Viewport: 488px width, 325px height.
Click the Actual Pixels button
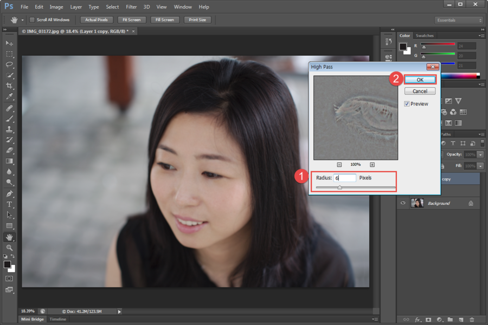point(97,20)
